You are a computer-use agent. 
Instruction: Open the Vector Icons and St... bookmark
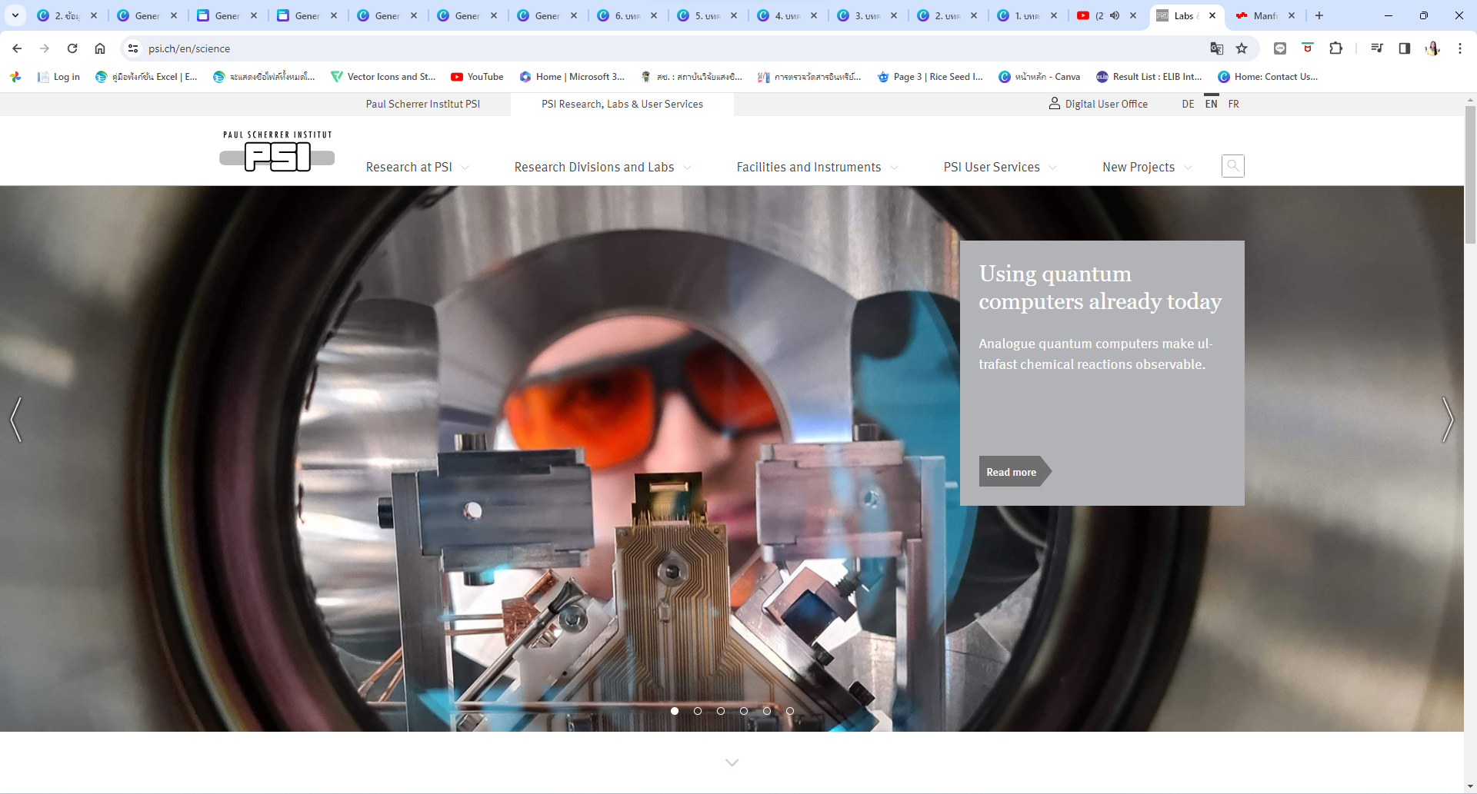pyautogui.click(x=383, y=77)
